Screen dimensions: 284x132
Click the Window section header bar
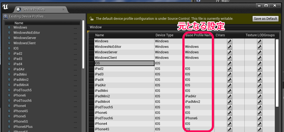point(184,27)
